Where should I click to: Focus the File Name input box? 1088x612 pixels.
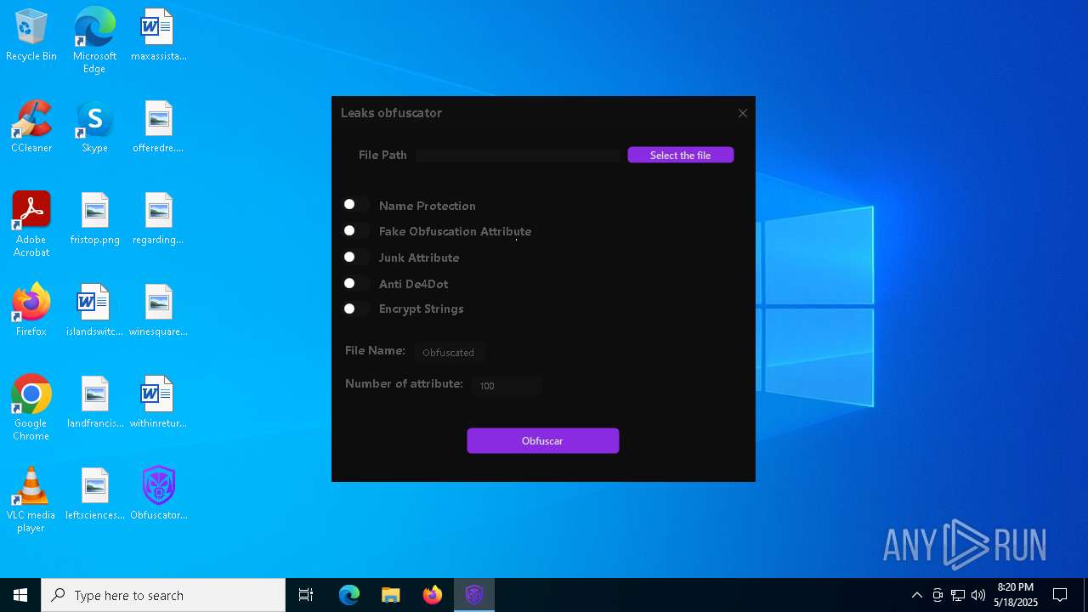tap(450, 352)
